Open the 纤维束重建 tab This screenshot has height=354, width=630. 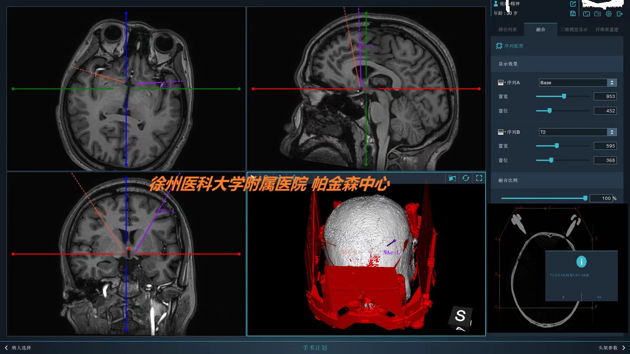607,29
